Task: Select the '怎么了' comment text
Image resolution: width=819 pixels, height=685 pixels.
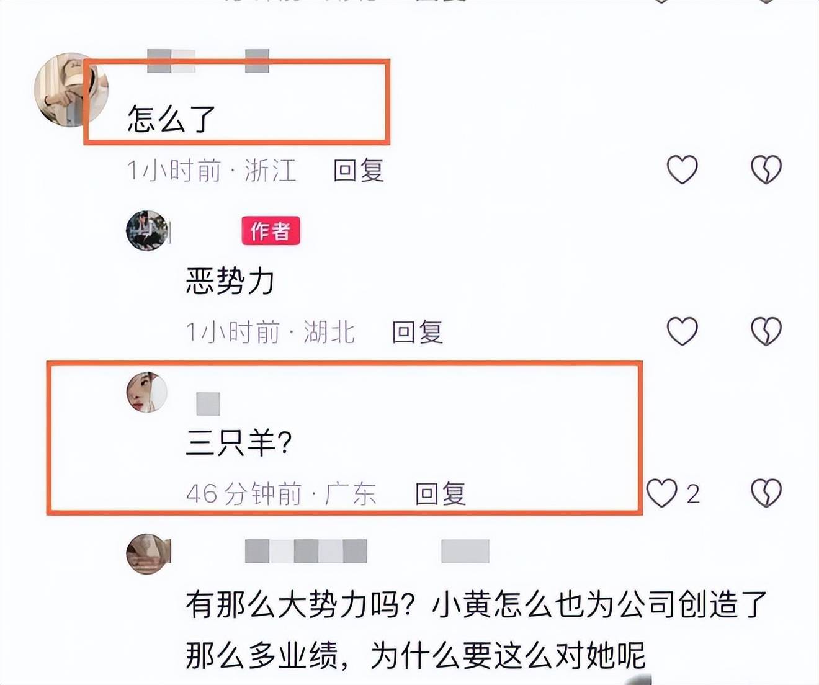Action: click(x=171, y=119)
